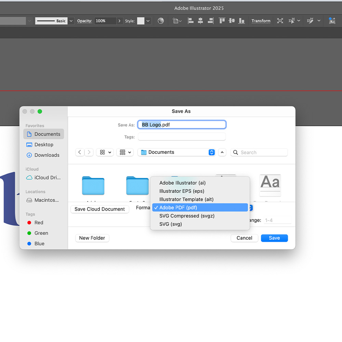Click the Isolate Selected Object icon

[x=280, y=21]
